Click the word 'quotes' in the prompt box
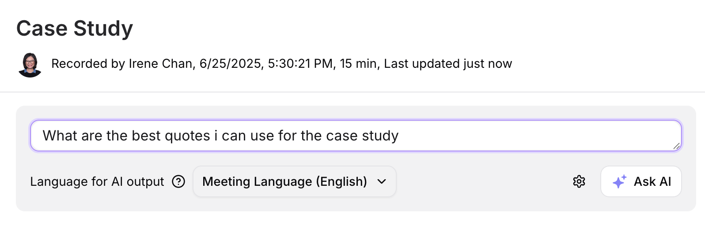Image resolution: width=705 pixels, height=236 pixels. coord(187,136)
